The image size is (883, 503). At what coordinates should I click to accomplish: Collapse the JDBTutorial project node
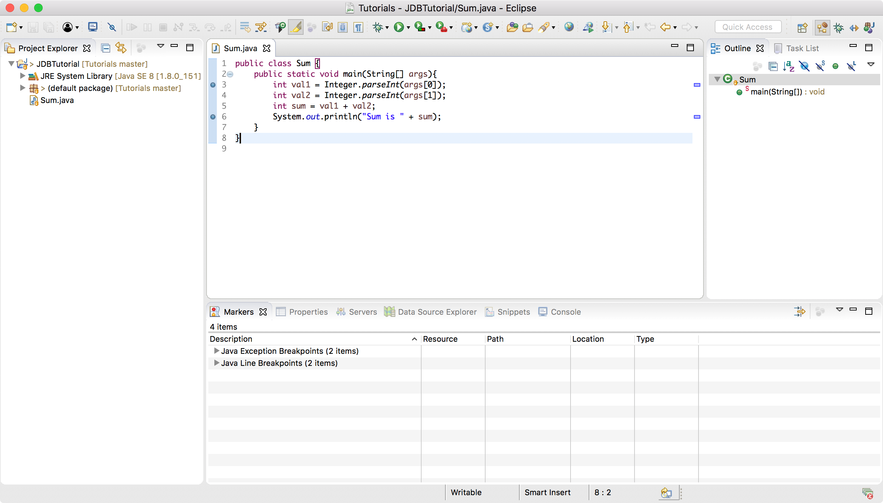click(11, 64)
